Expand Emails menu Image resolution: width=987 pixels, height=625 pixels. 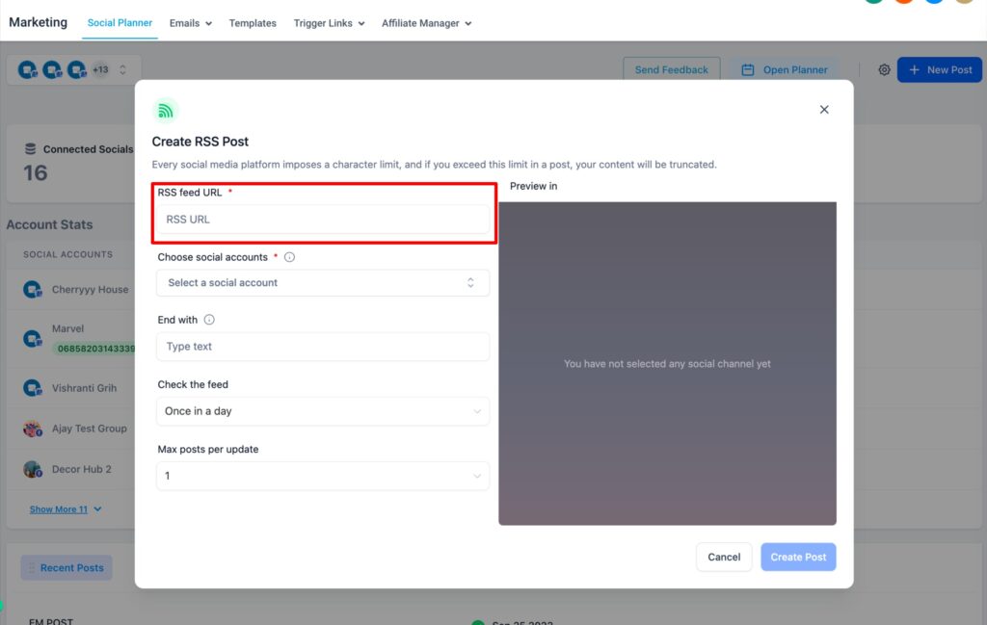[x=191, y=23]
